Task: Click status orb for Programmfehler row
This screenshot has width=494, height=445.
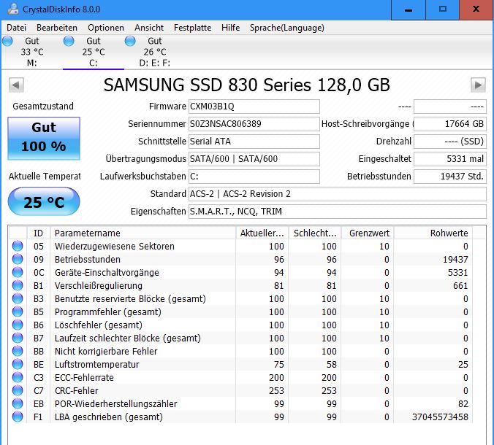Action: click(18, 311)
